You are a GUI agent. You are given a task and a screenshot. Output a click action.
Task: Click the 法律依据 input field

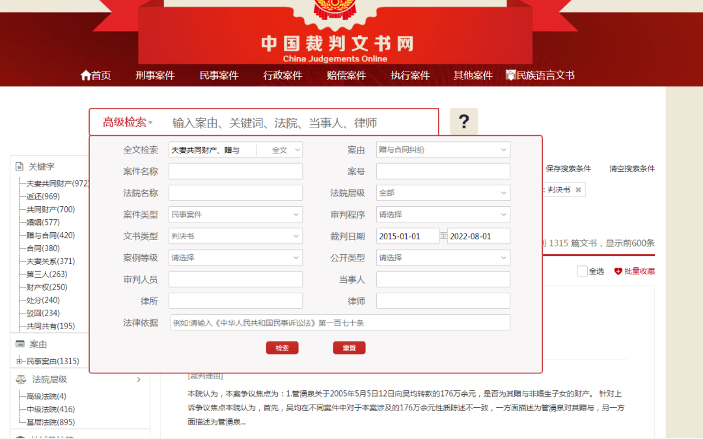(x=340, y=323)
